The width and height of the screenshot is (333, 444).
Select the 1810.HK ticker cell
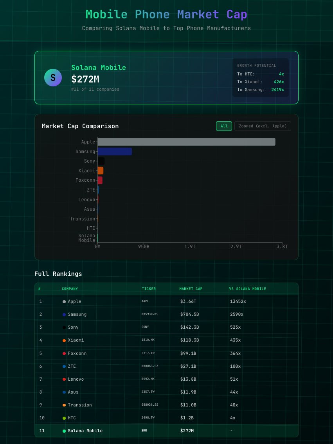point(148,340)
